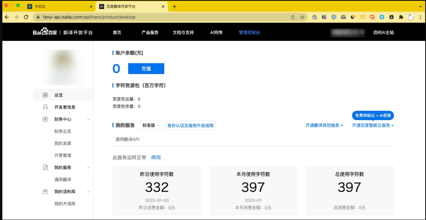Open 通用翻译 in the sidebar
Viewport: 426px width, 220px height.
63,179
